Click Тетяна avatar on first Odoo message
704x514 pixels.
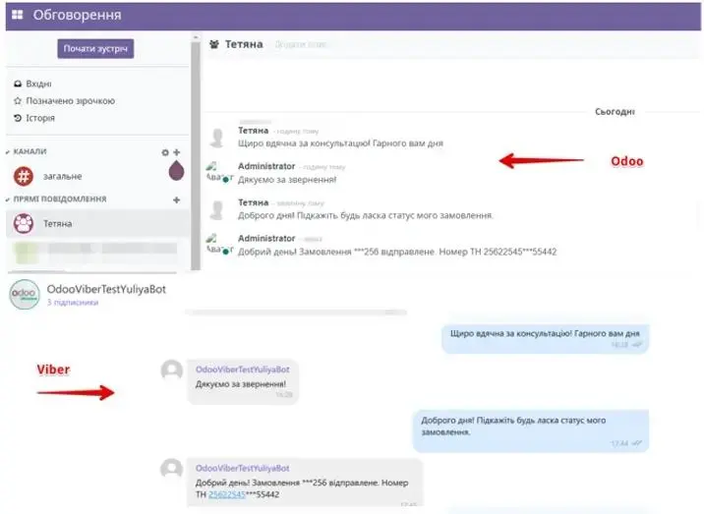218,138
